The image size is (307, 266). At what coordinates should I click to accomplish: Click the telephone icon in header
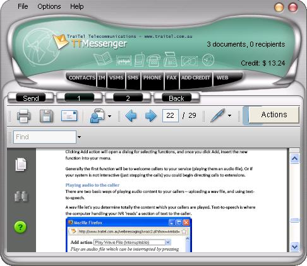[x=153, y=61]
